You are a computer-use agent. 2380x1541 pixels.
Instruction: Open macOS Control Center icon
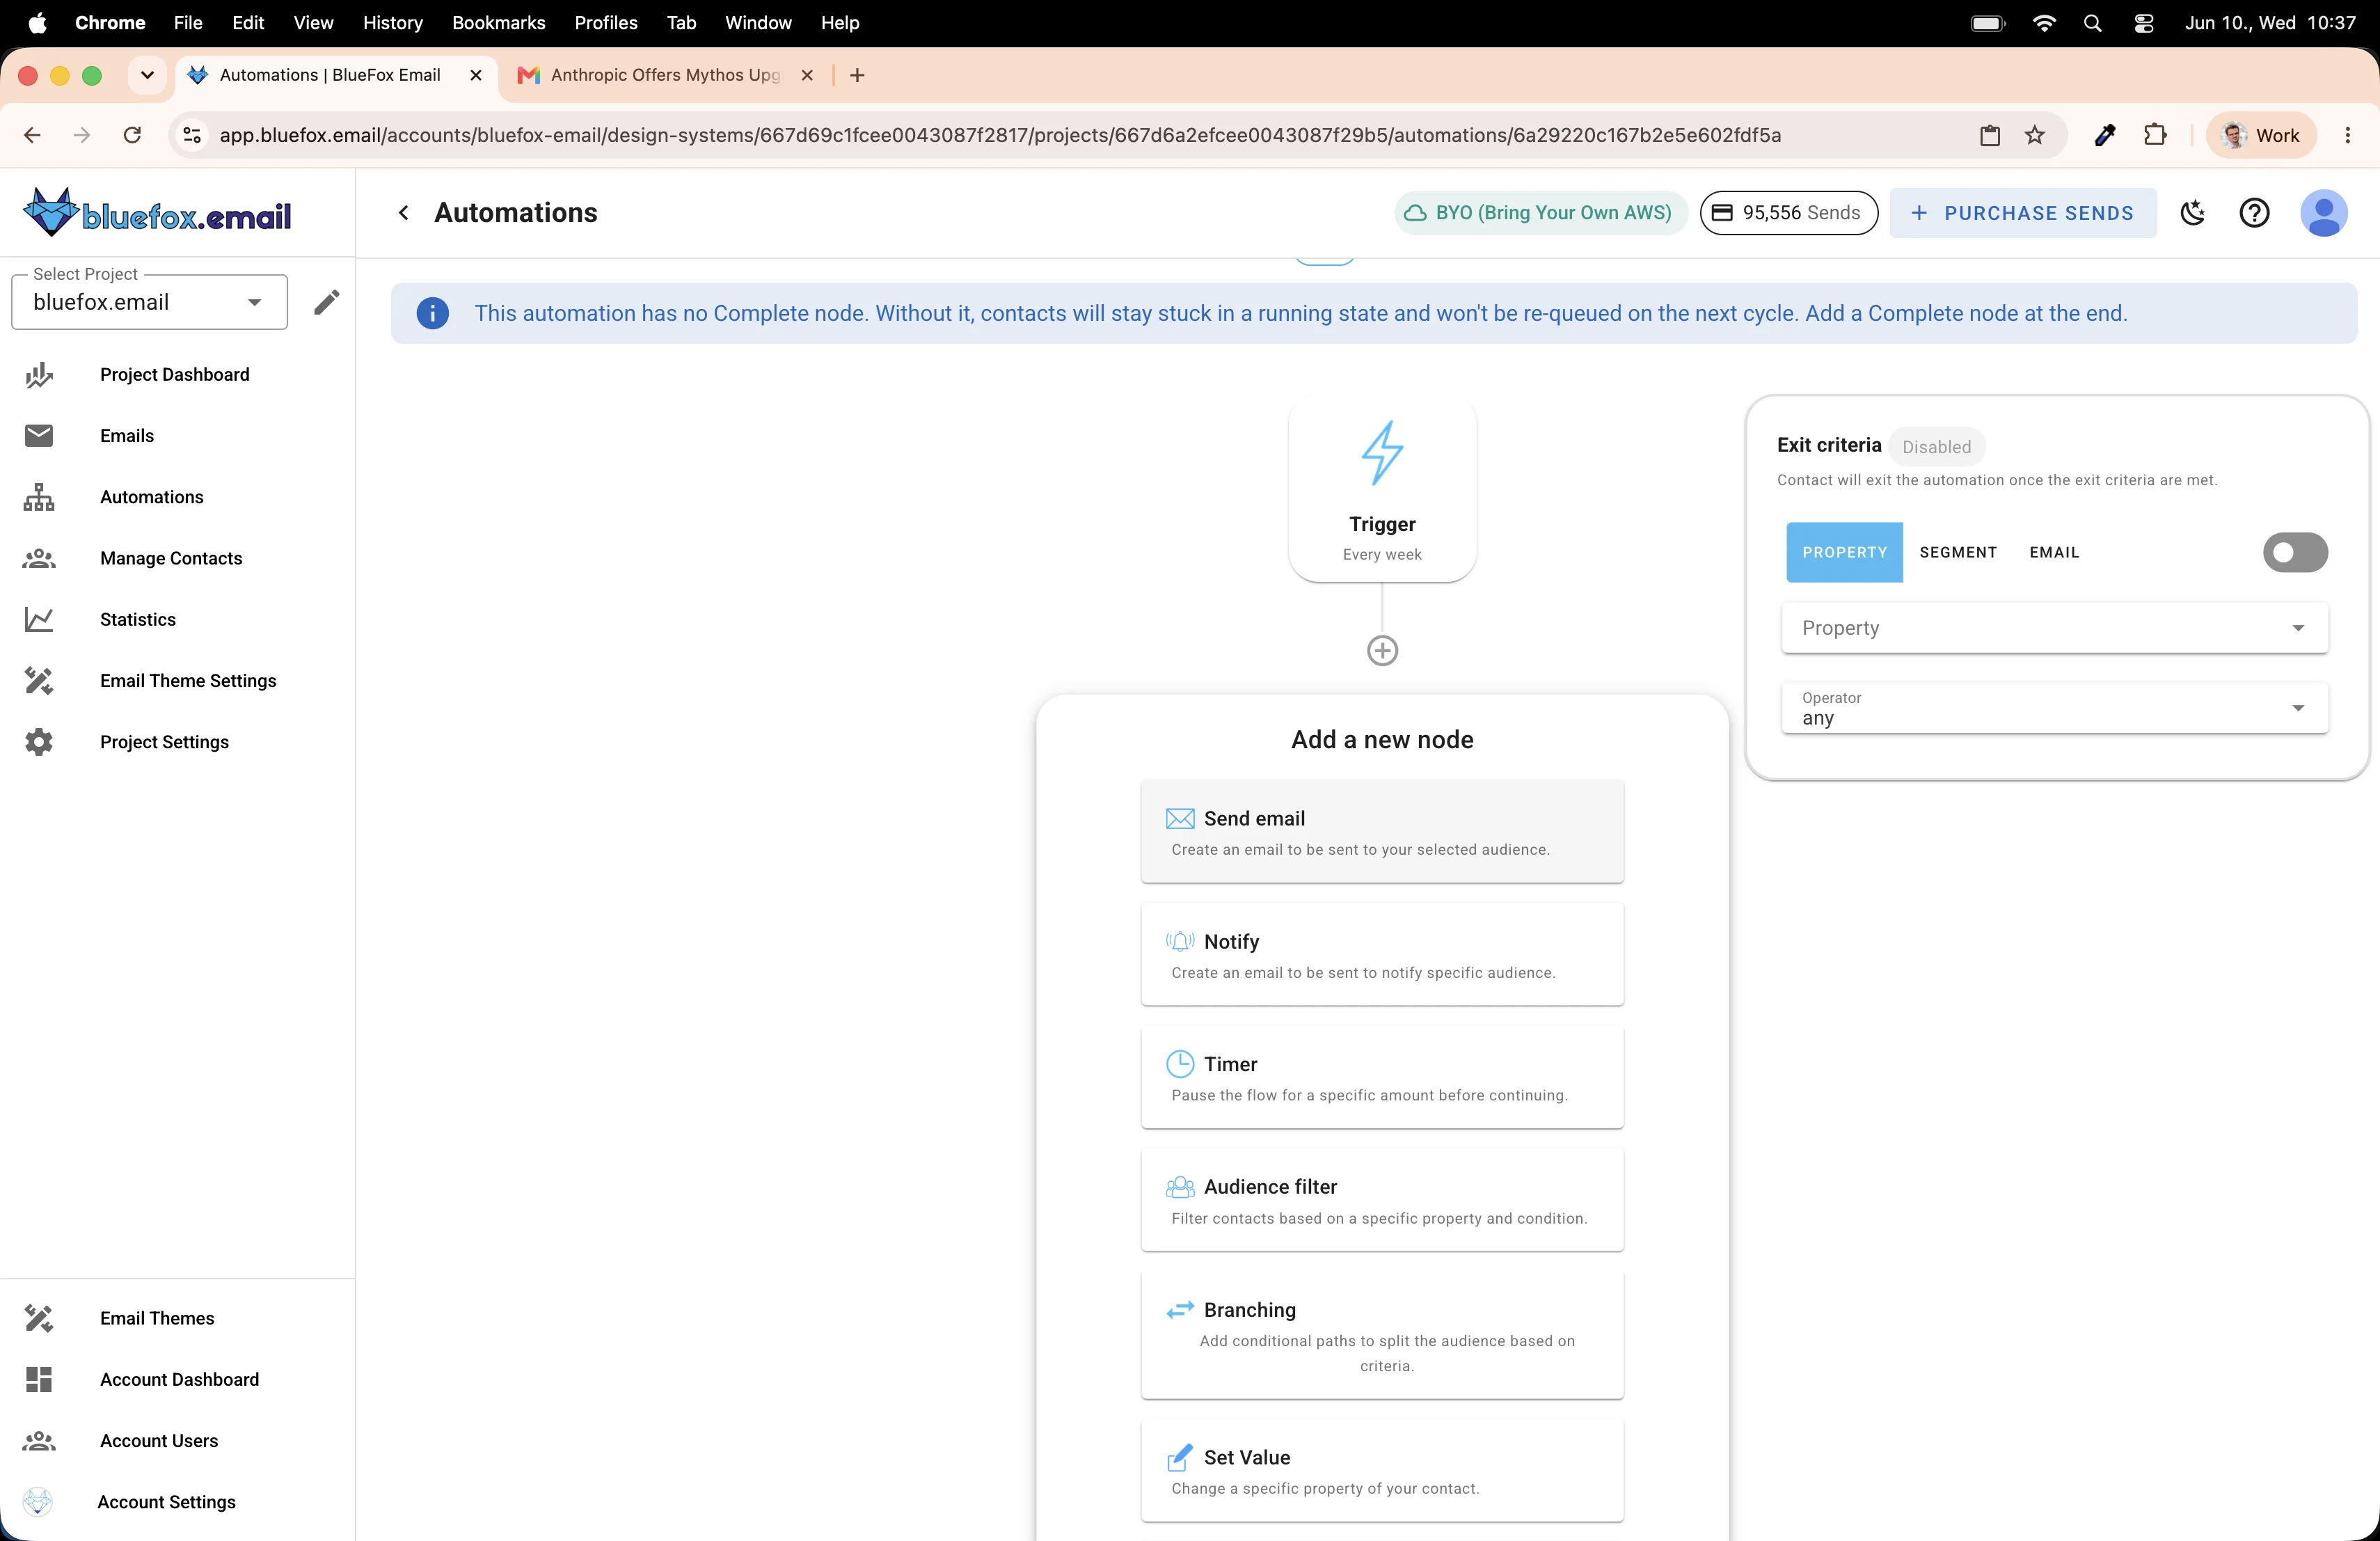2143,22
